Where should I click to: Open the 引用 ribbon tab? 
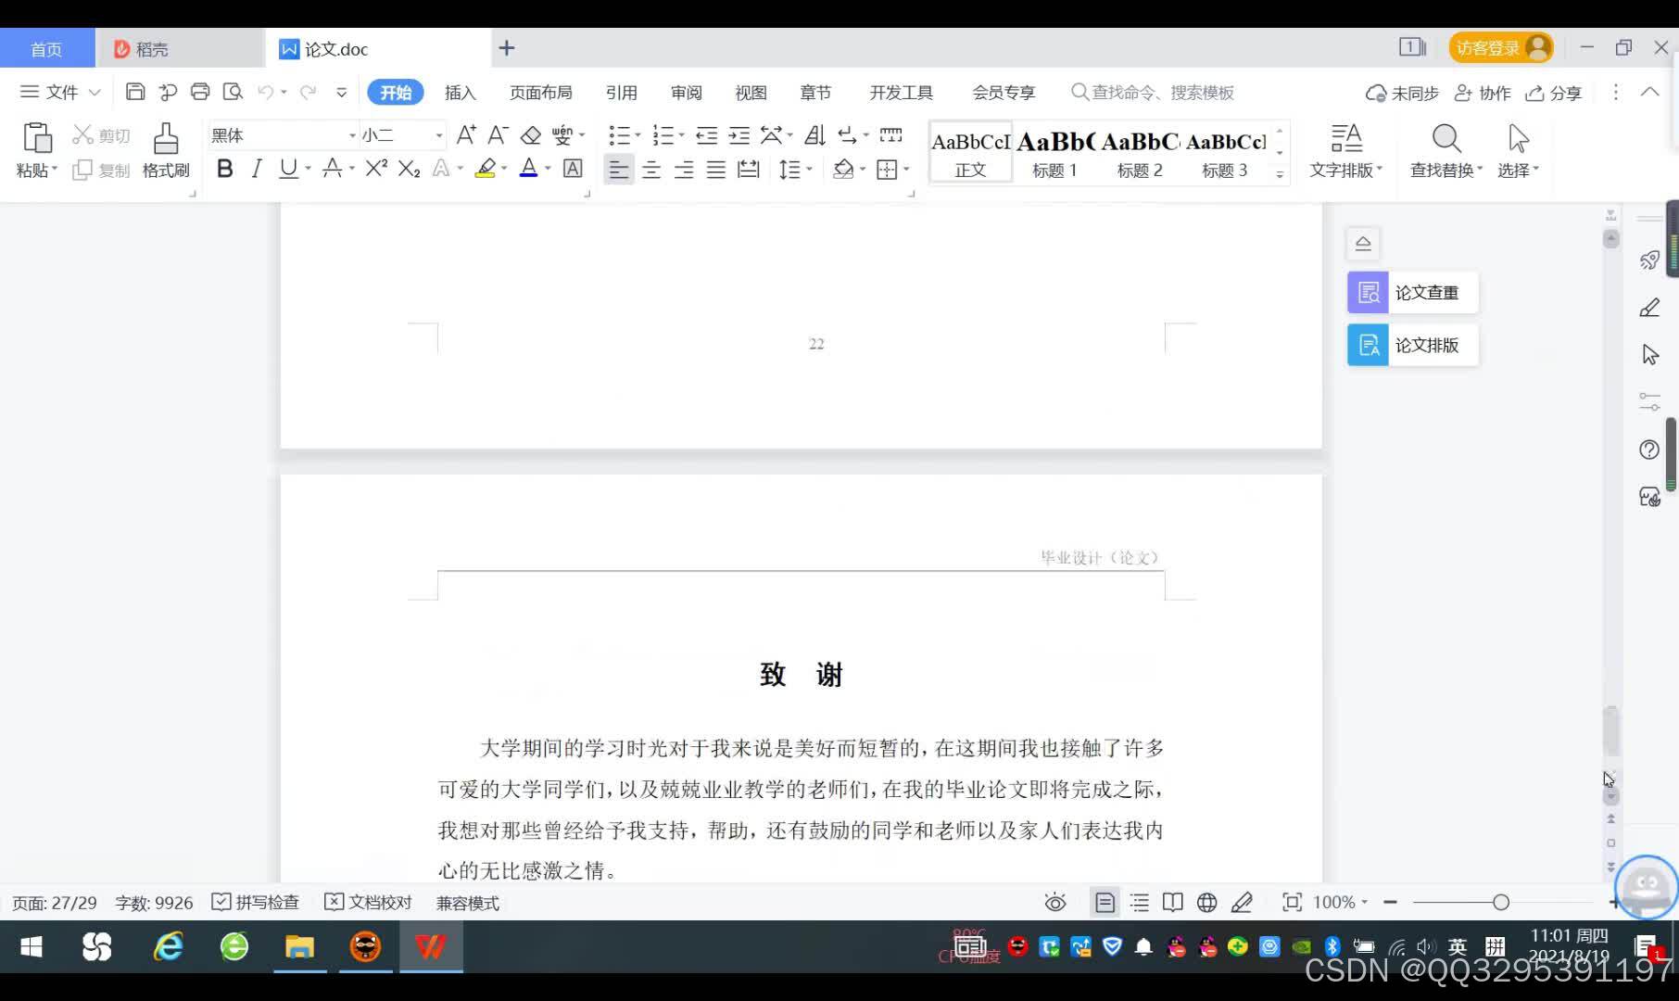click(x=621, y=93)
